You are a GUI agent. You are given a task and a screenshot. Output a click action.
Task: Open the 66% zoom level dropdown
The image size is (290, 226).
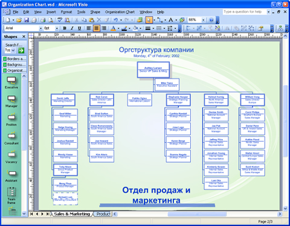click(203, 20)
